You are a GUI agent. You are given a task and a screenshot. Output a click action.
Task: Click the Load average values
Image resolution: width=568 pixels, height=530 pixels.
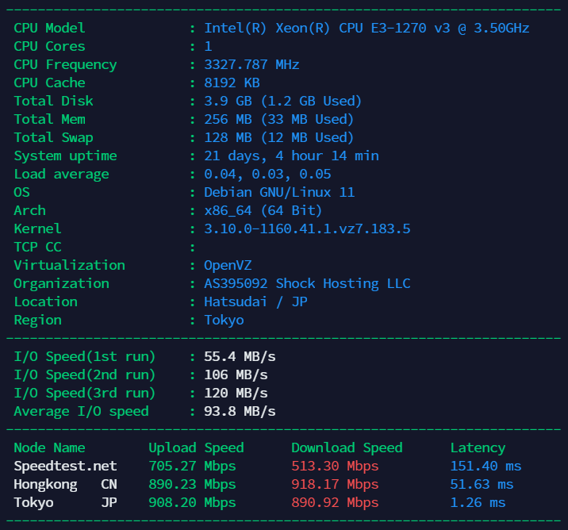pyautogui.click(x=267, y=175)
